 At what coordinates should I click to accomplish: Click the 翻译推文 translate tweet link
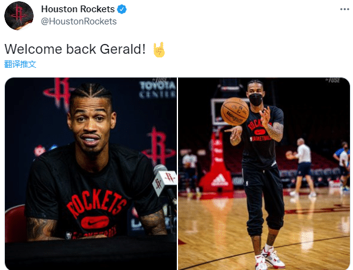20,64
